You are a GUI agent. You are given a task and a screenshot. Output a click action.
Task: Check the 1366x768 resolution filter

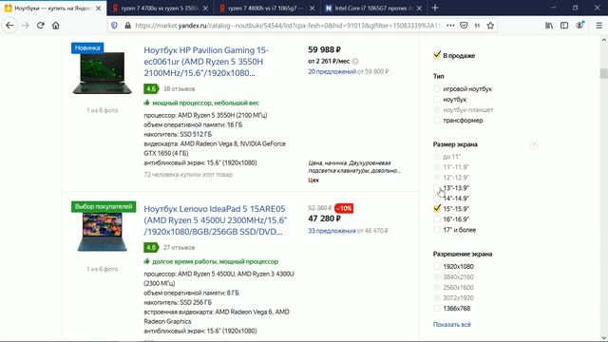point(437,308)
